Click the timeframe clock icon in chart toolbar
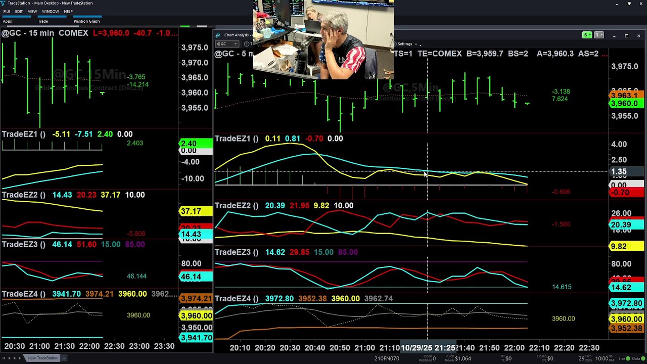647x364 pixels. 246,44
